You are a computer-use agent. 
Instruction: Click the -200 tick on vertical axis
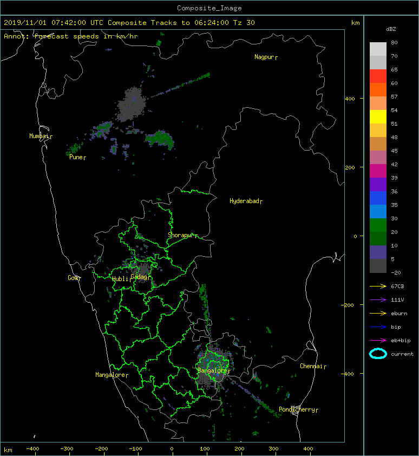tap(347, 305)
